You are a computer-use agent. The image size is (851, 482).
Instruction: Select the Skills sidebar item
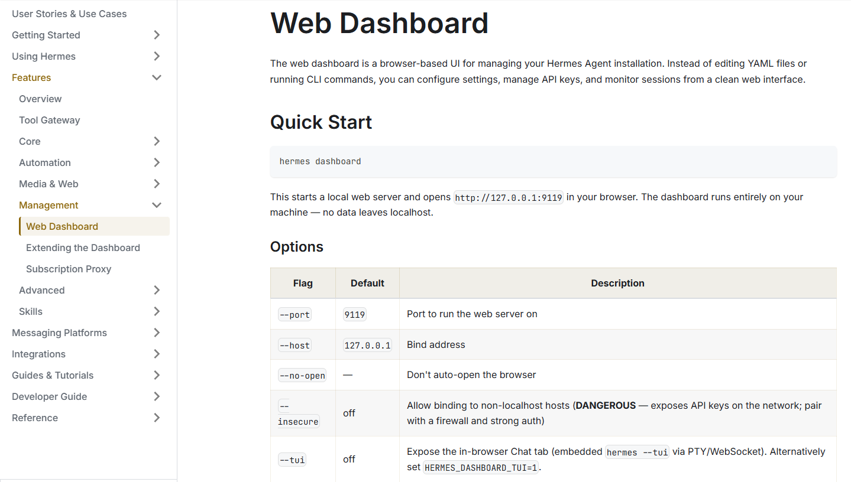31,311
